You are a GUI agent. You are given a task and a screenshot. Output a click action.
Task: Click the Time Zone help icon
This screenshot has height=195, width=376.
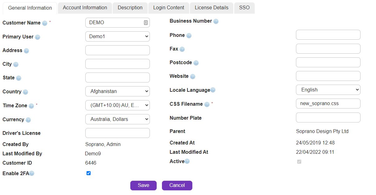point(31,106)
